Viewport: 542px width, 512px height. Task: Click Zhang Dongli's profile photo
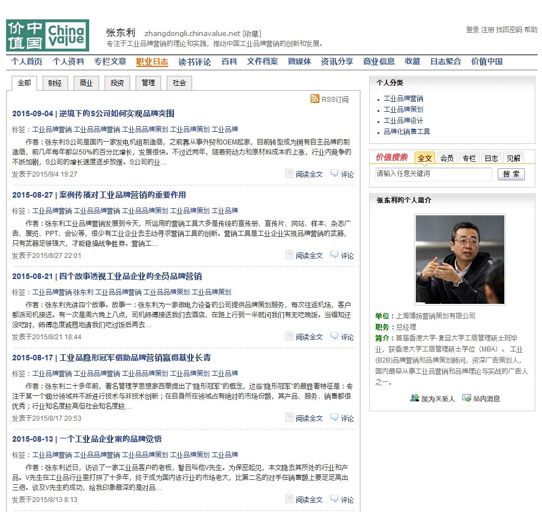point(460,260)
